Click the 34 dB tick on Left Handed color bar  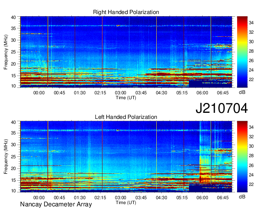click(x=251, y=127)
